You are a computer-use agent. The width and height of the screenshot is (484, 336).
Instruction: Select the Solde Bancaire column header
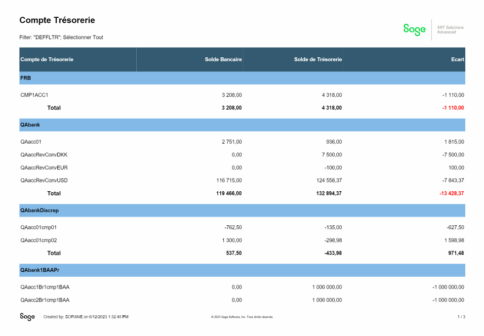point(223,59)
